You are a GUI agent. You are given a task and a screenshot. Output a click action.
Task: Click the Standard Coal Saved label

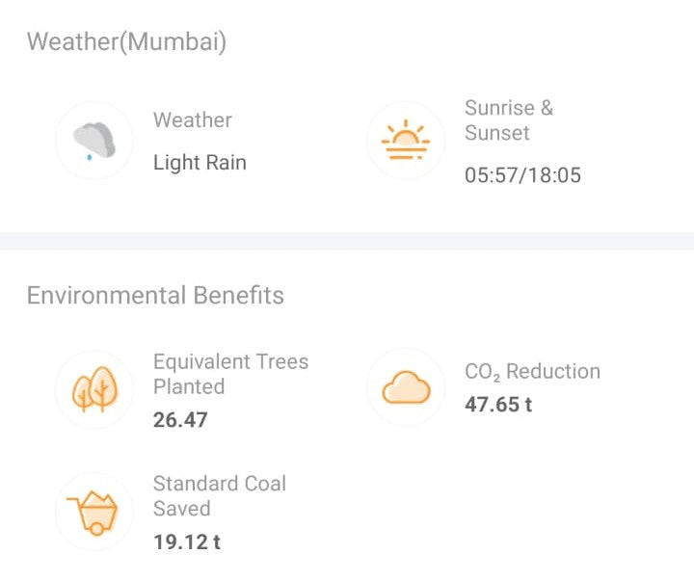point(220,495)
